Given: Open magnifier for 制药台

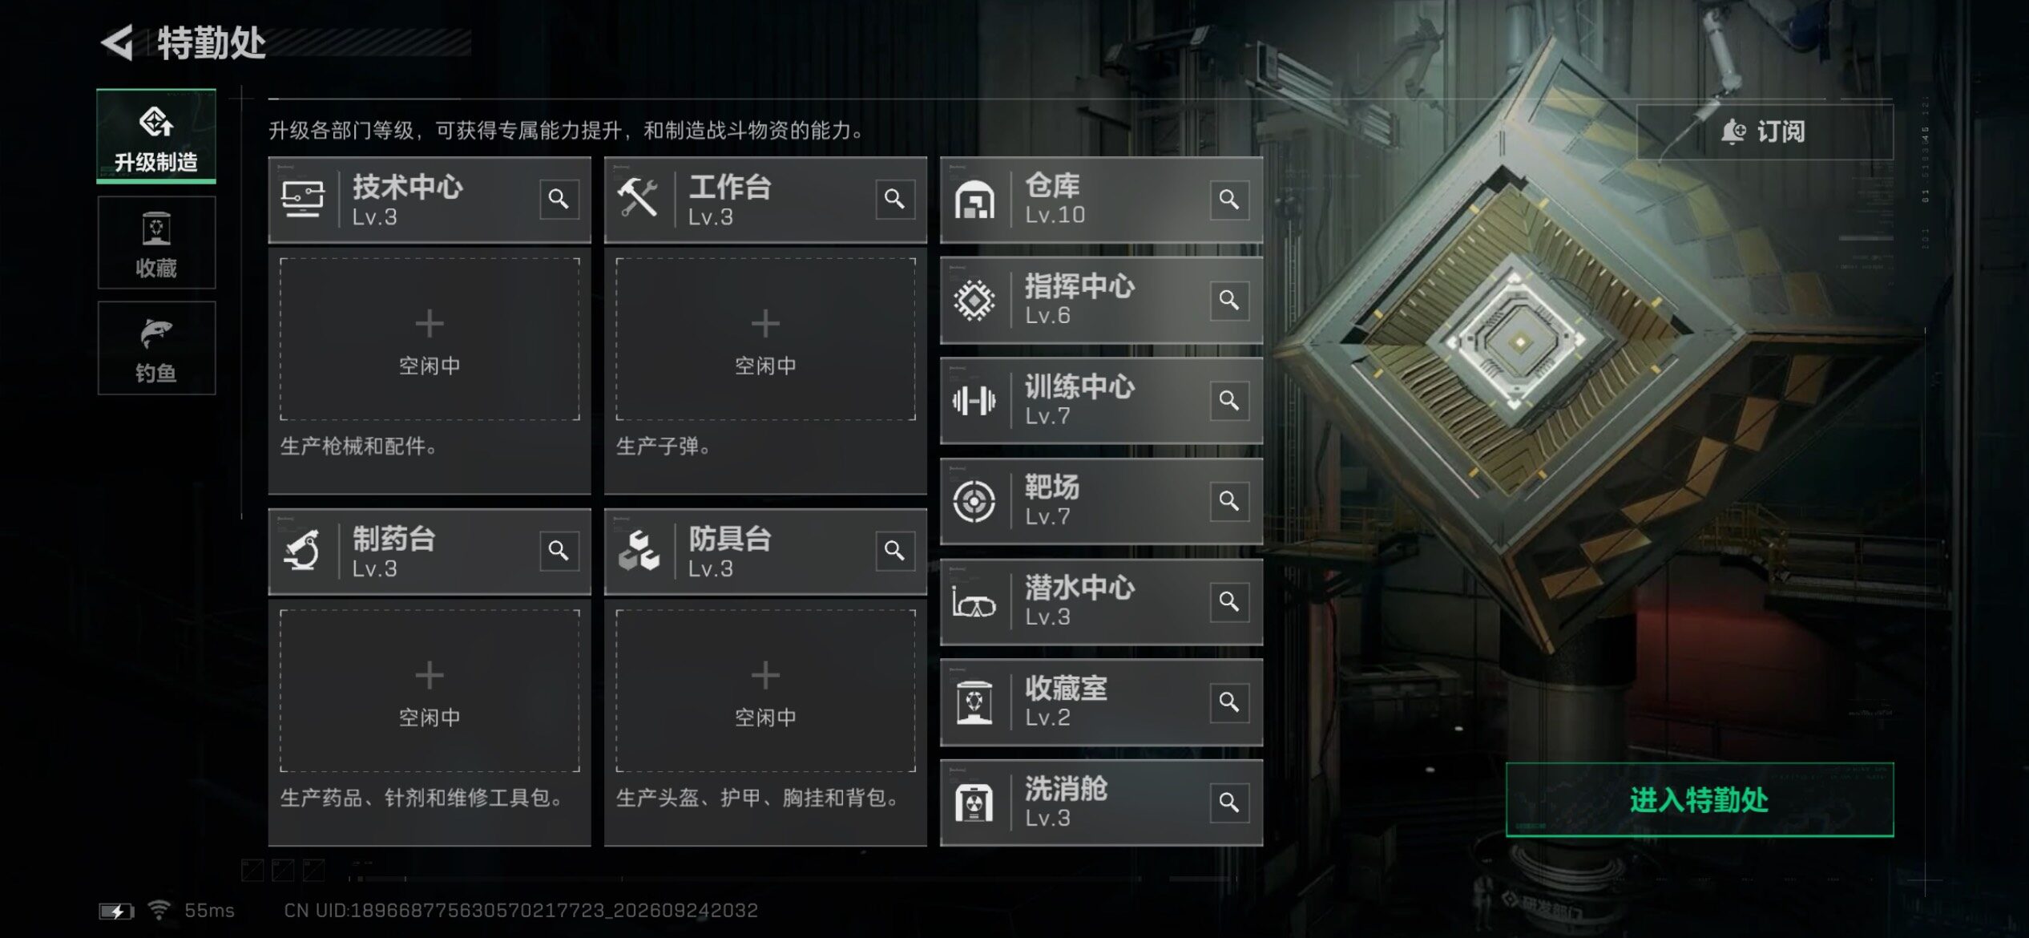Looking at the screenshot, I should click(x=559, y=551).
